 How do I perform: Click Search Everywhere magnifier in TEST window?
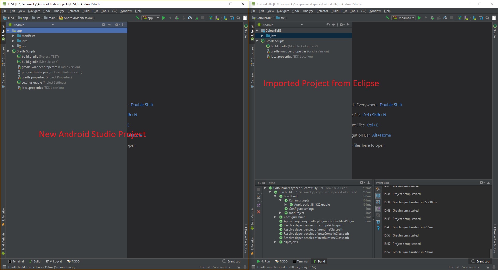[238, 18]
